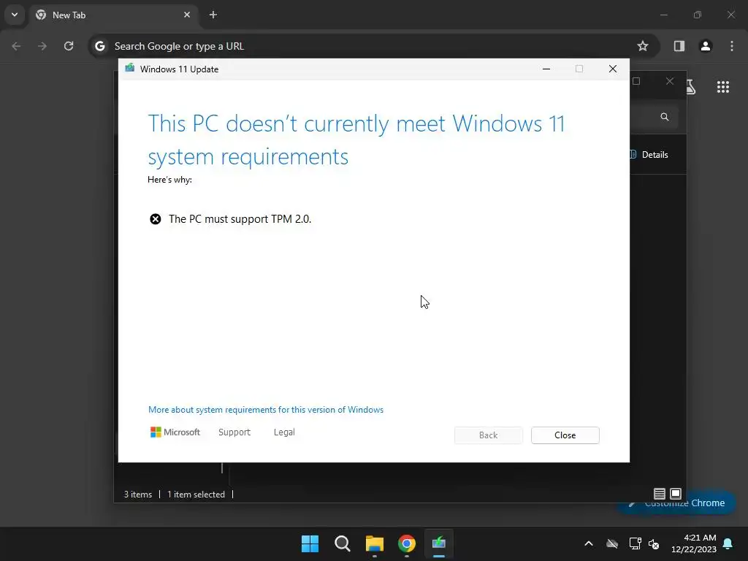
Task: Open the Windows Start menu
Action: pyautogui.click(x=310, y=543)
